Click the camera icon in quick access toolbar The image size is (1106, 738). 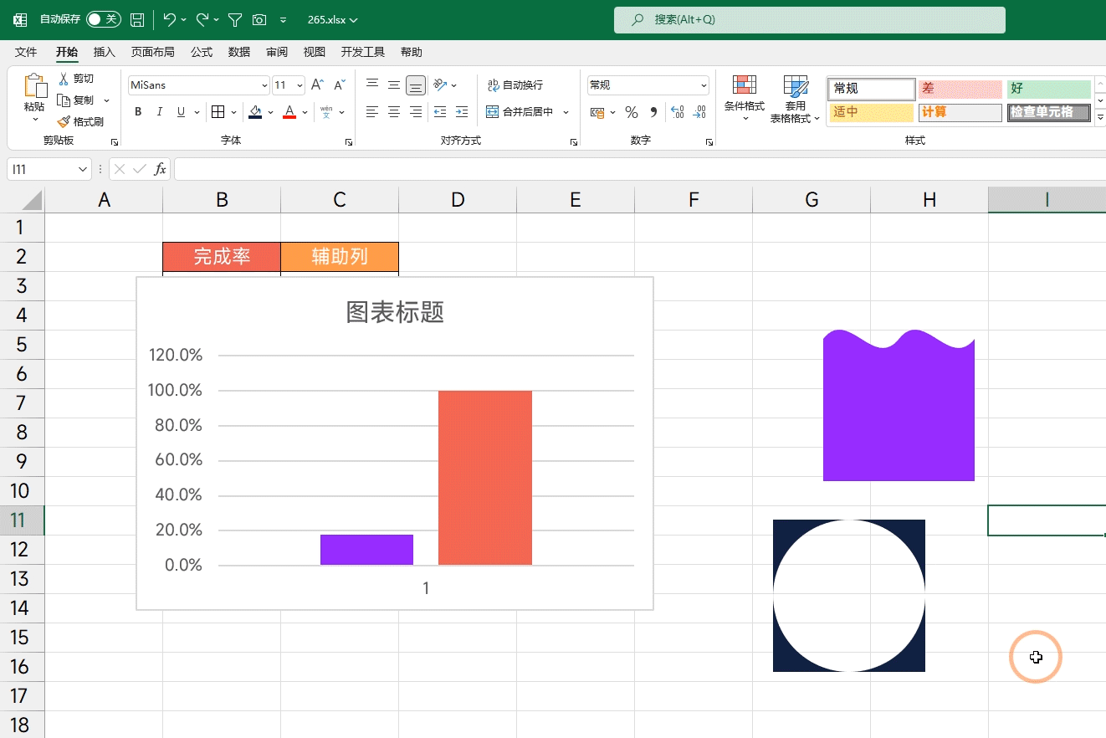pos(259,19)
